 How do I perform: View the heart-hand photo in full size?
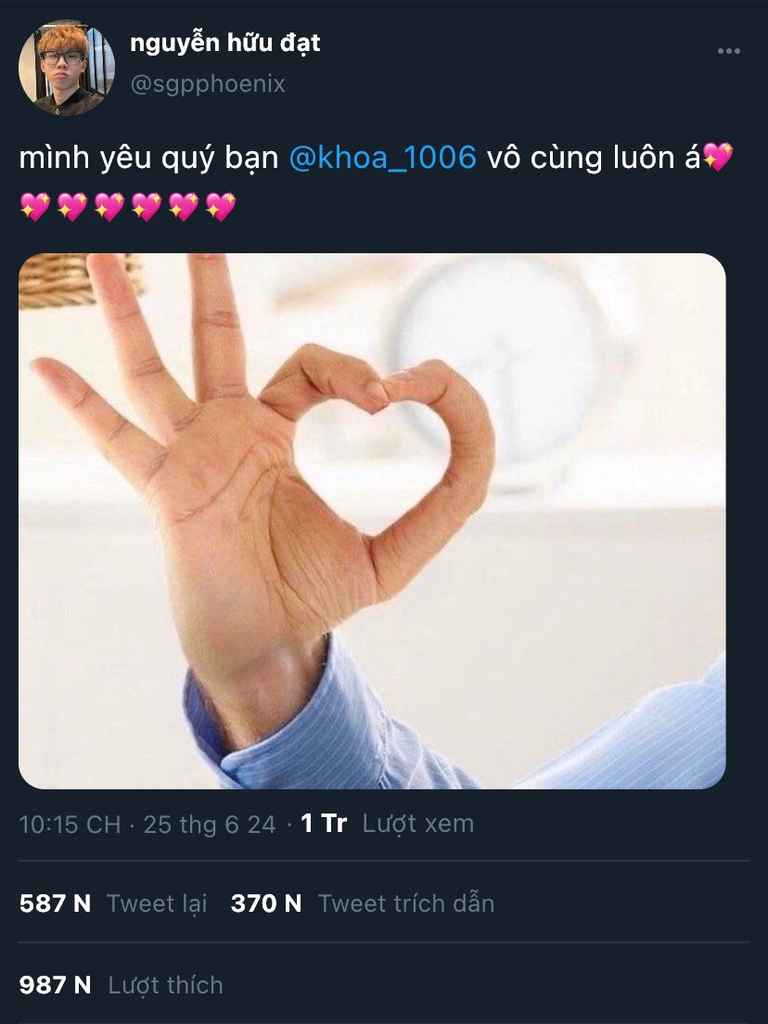pos(372,521)
